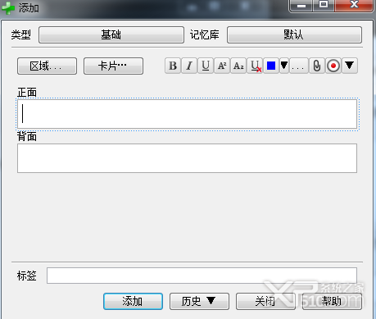Screen dimensions: 376x319
Task: Open the deck selector labeled 默认
Action: click(294, 34)
